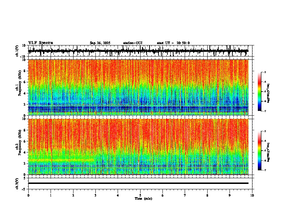284x219 pixels.
Task: Click the "5" tick on ch.3 voltage axis
Action: coord(25,178)
